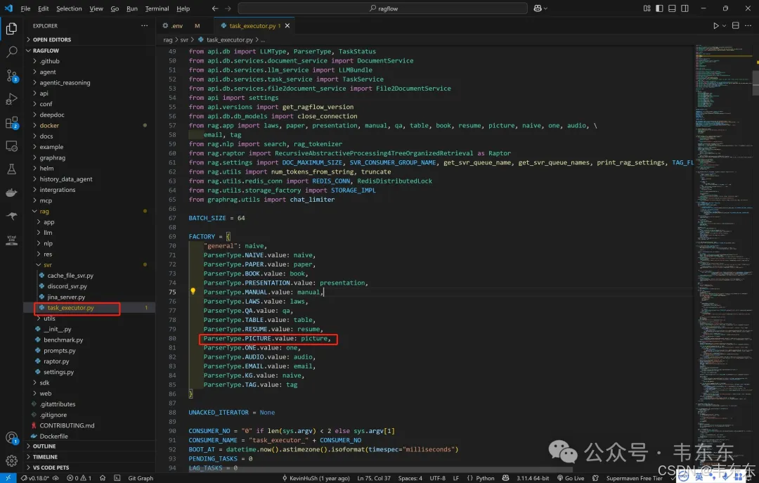This screenshot has width=759, height=483.
Task: Open Git Graph from status bar
Action: coord(141,477)
